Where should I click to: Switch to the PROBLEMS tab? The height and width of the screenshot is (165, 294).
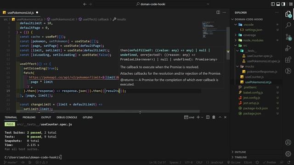[29, 117]
